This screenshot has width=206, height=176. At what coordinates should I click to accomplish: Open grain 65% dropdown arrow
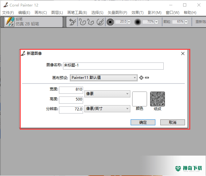(x=186, y=22)
